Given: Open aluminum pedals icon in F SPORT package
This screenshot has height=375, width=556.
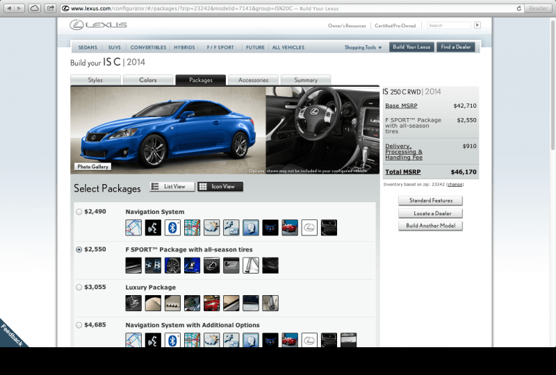Looking at the screenshot, I should pos(153,265).
